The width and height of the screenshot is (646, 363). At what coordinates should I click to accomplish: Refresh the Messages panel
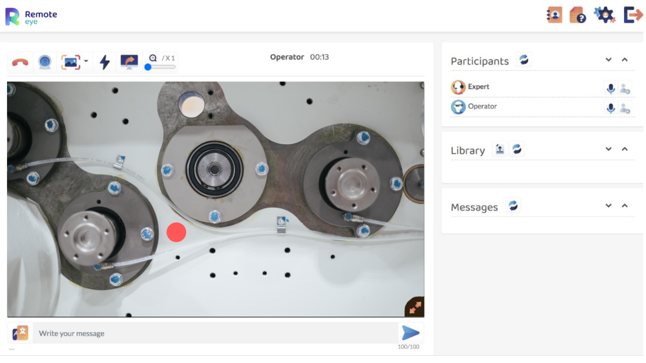[513, 206]
